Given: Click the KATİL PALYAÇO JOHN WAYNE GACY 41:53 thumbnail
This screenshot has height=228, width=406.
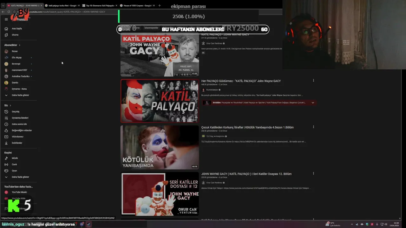Looking at the screenshot, I should point(160,54).
